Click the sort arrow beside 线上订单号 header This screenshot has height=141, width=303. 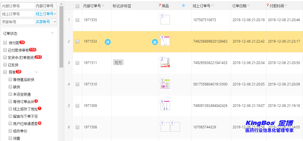pos(213,6)
